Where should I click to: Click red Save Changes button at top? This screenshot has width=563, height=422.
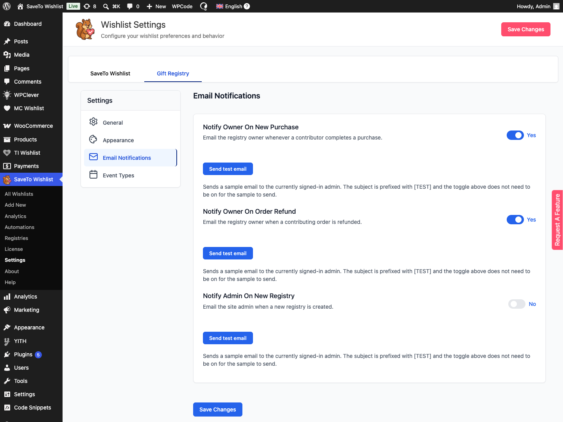(526, 29)
